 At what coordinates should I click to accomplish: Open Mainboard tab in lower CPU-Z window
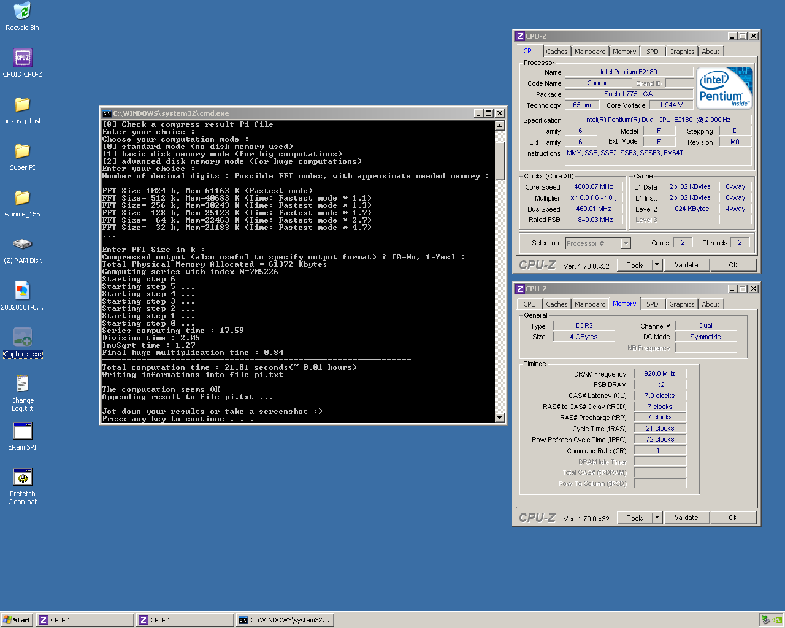coord(590,304)
